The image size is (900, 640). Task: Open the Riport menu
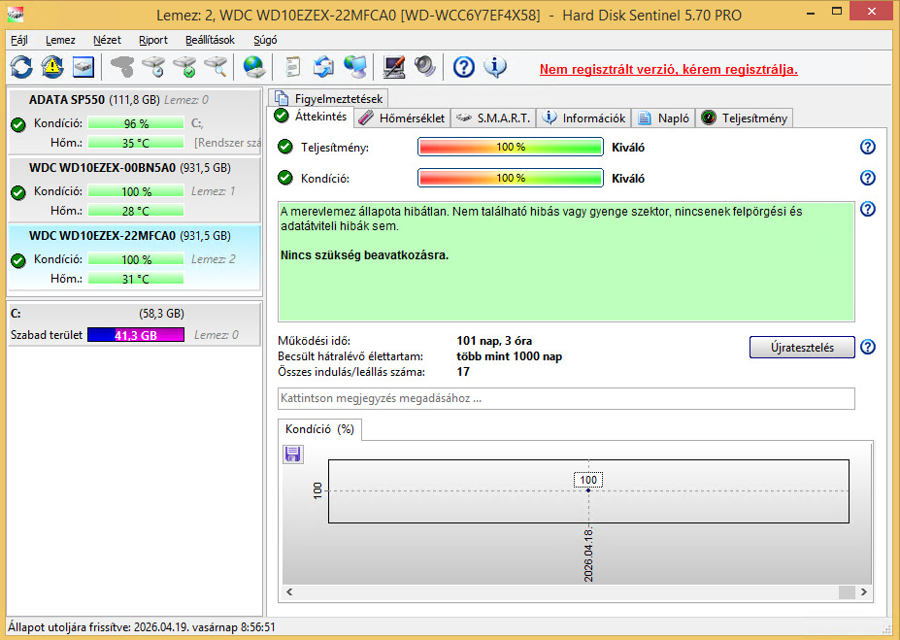(152, 40)
